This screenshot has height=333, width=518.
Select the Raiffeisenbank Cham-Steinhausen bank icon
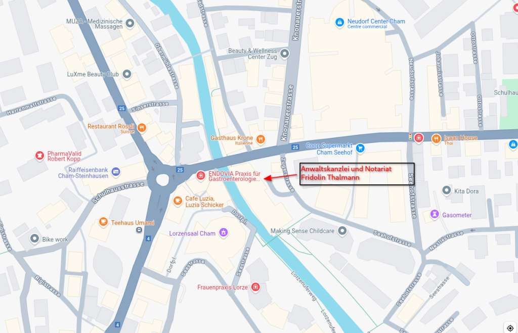click(116, 172)
